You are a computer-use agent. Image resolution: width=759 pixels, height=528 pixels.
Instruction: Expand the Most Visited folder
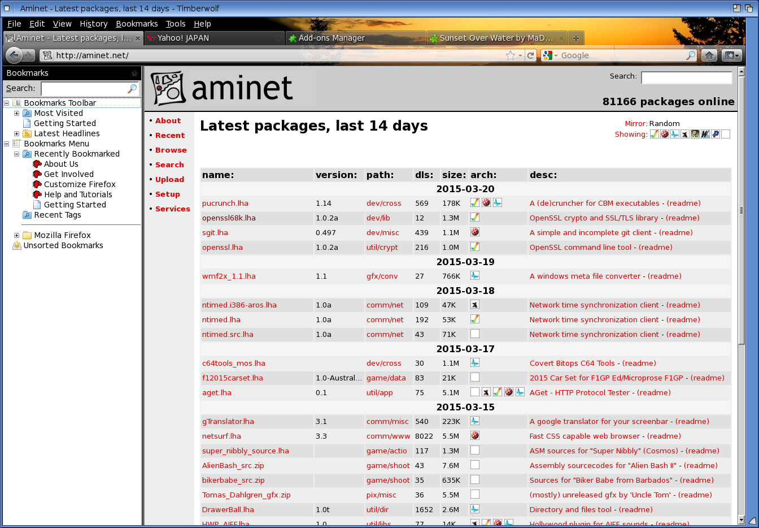(16, 113)
